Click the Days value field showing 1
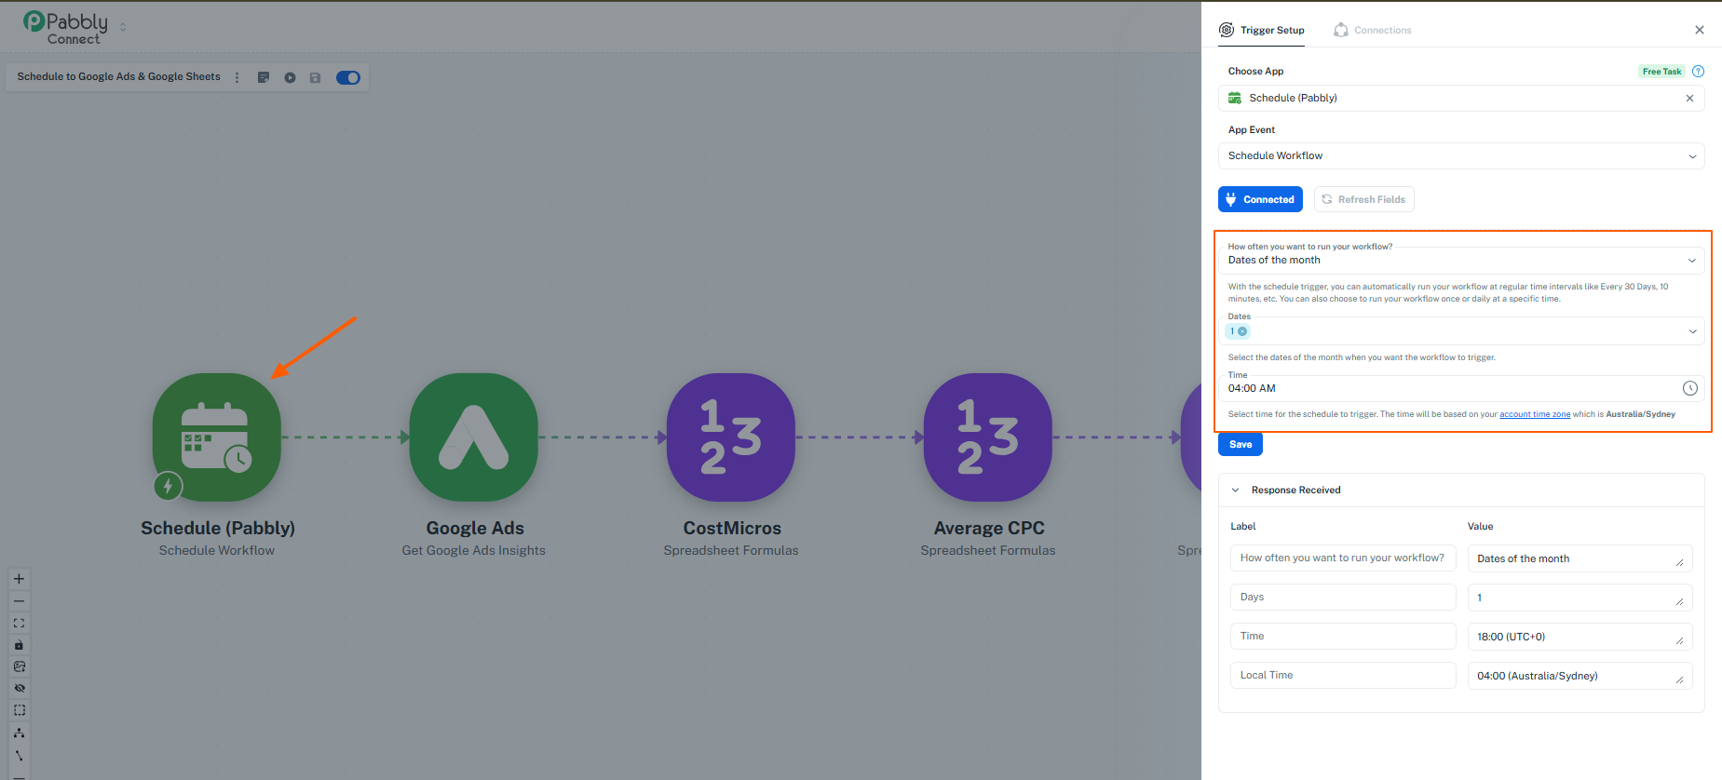 1580,598
